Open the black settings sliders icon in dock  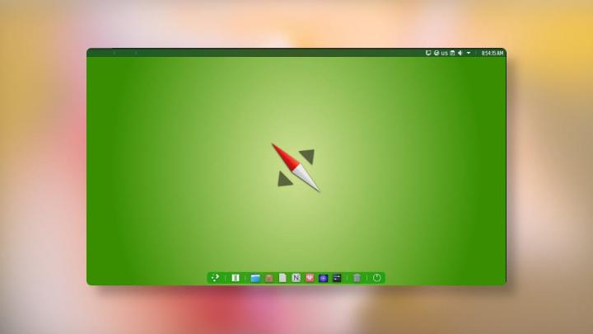(337, 278)
